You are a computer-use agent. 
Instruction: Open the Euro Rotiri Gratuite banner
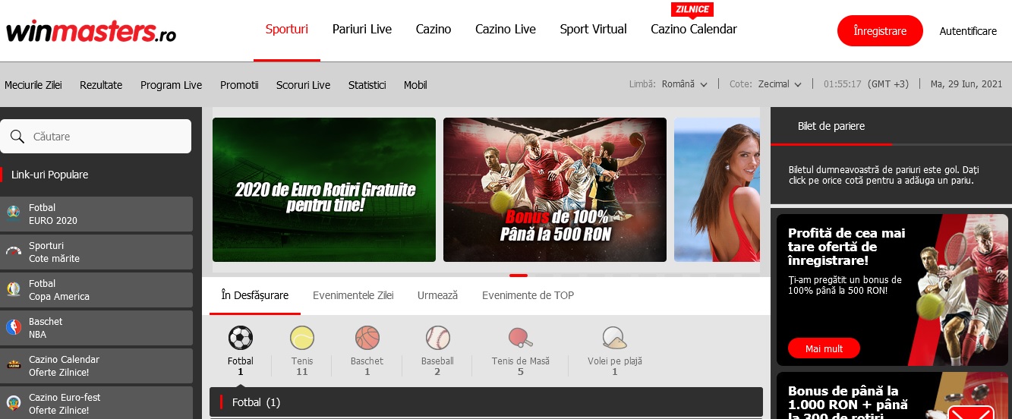[324, 190]
